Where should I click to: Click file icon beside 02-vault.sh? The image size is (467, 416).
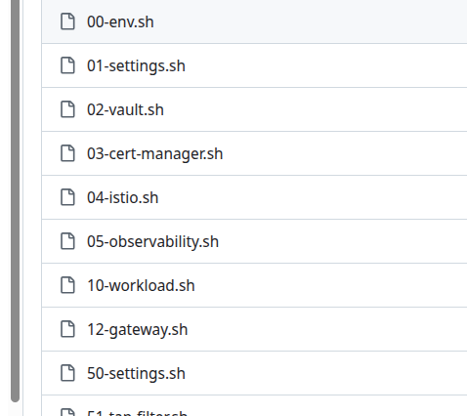point(67,109)
